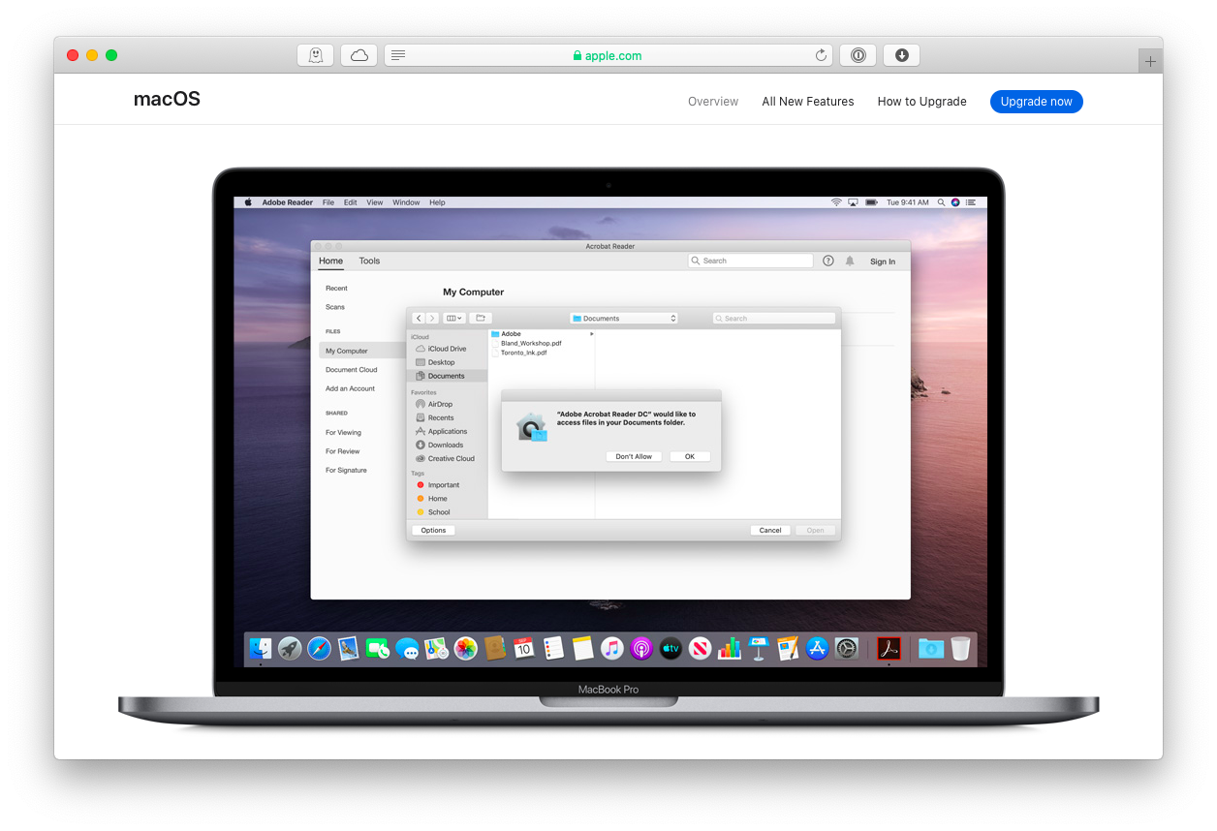
Task: Click the apple.com address bar
Action: coord(608,55)
